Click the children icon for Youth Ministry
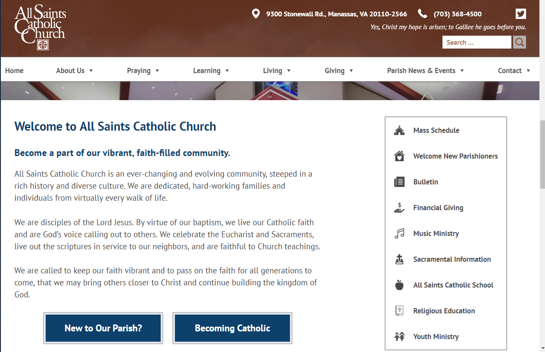Screen dimensions: 545x352 click(399, 337)
